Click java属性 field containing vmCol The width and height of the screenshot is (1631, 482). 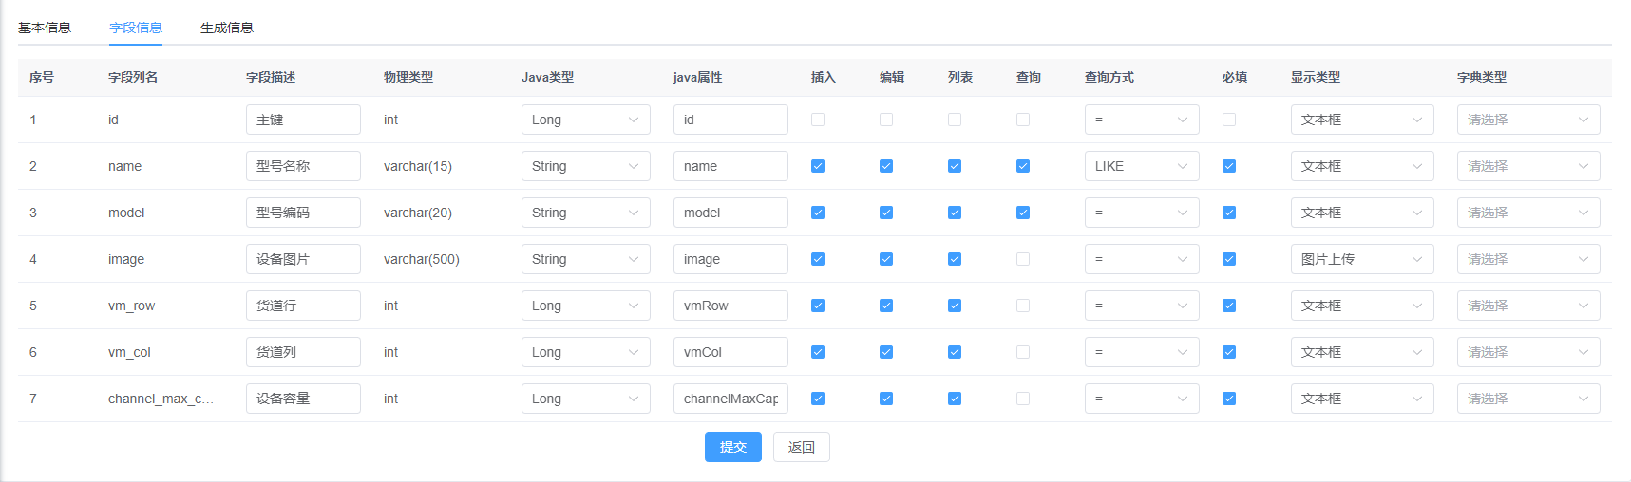(730, 352)
